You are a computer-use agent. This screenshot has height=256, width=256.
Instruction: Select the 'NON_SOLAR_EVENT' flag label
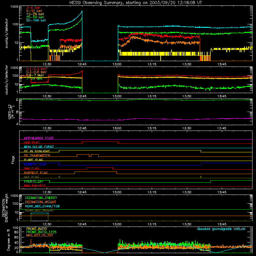pos(39,147)
